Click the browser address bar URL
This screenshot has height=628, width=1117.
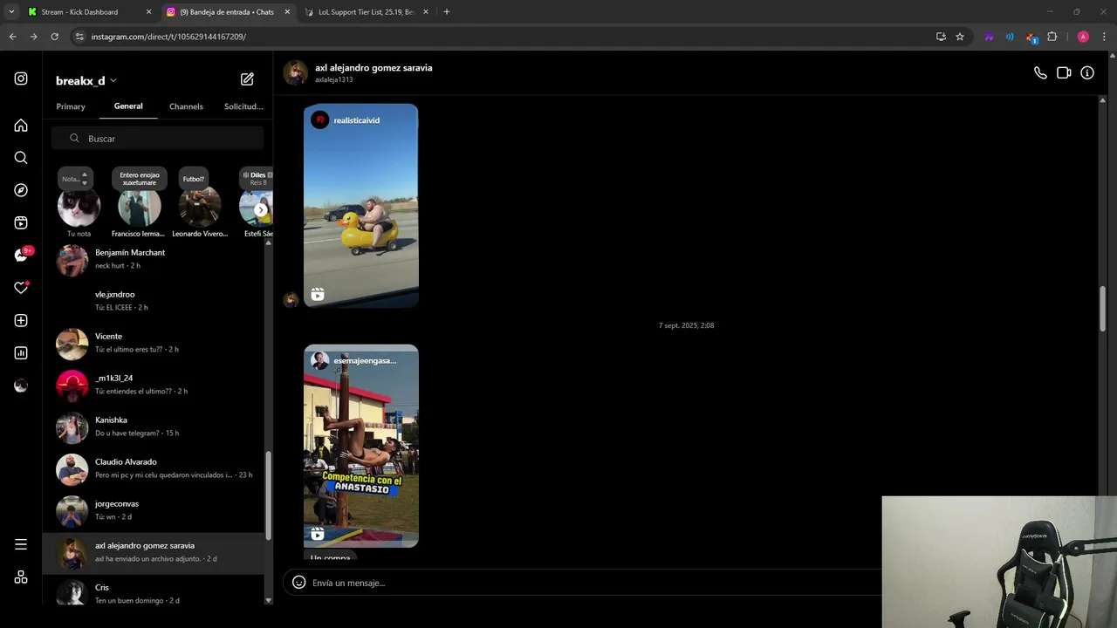(x=168, y=37)
